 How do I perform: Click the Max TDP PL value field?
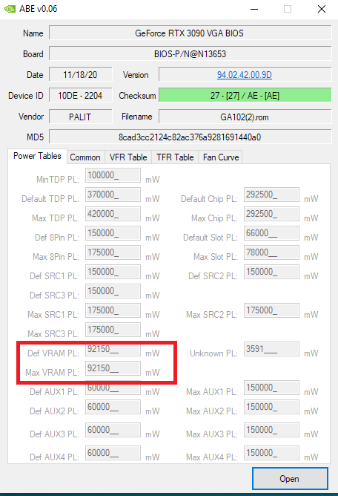[113, 214]
